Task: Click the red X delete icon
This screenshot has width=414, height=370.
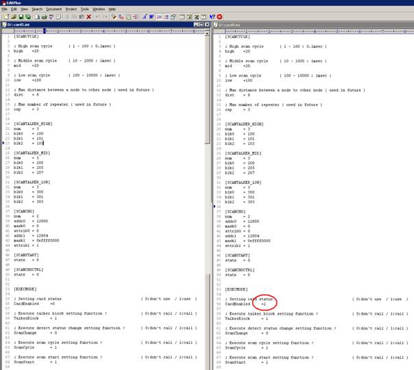Action: point(88,16)
